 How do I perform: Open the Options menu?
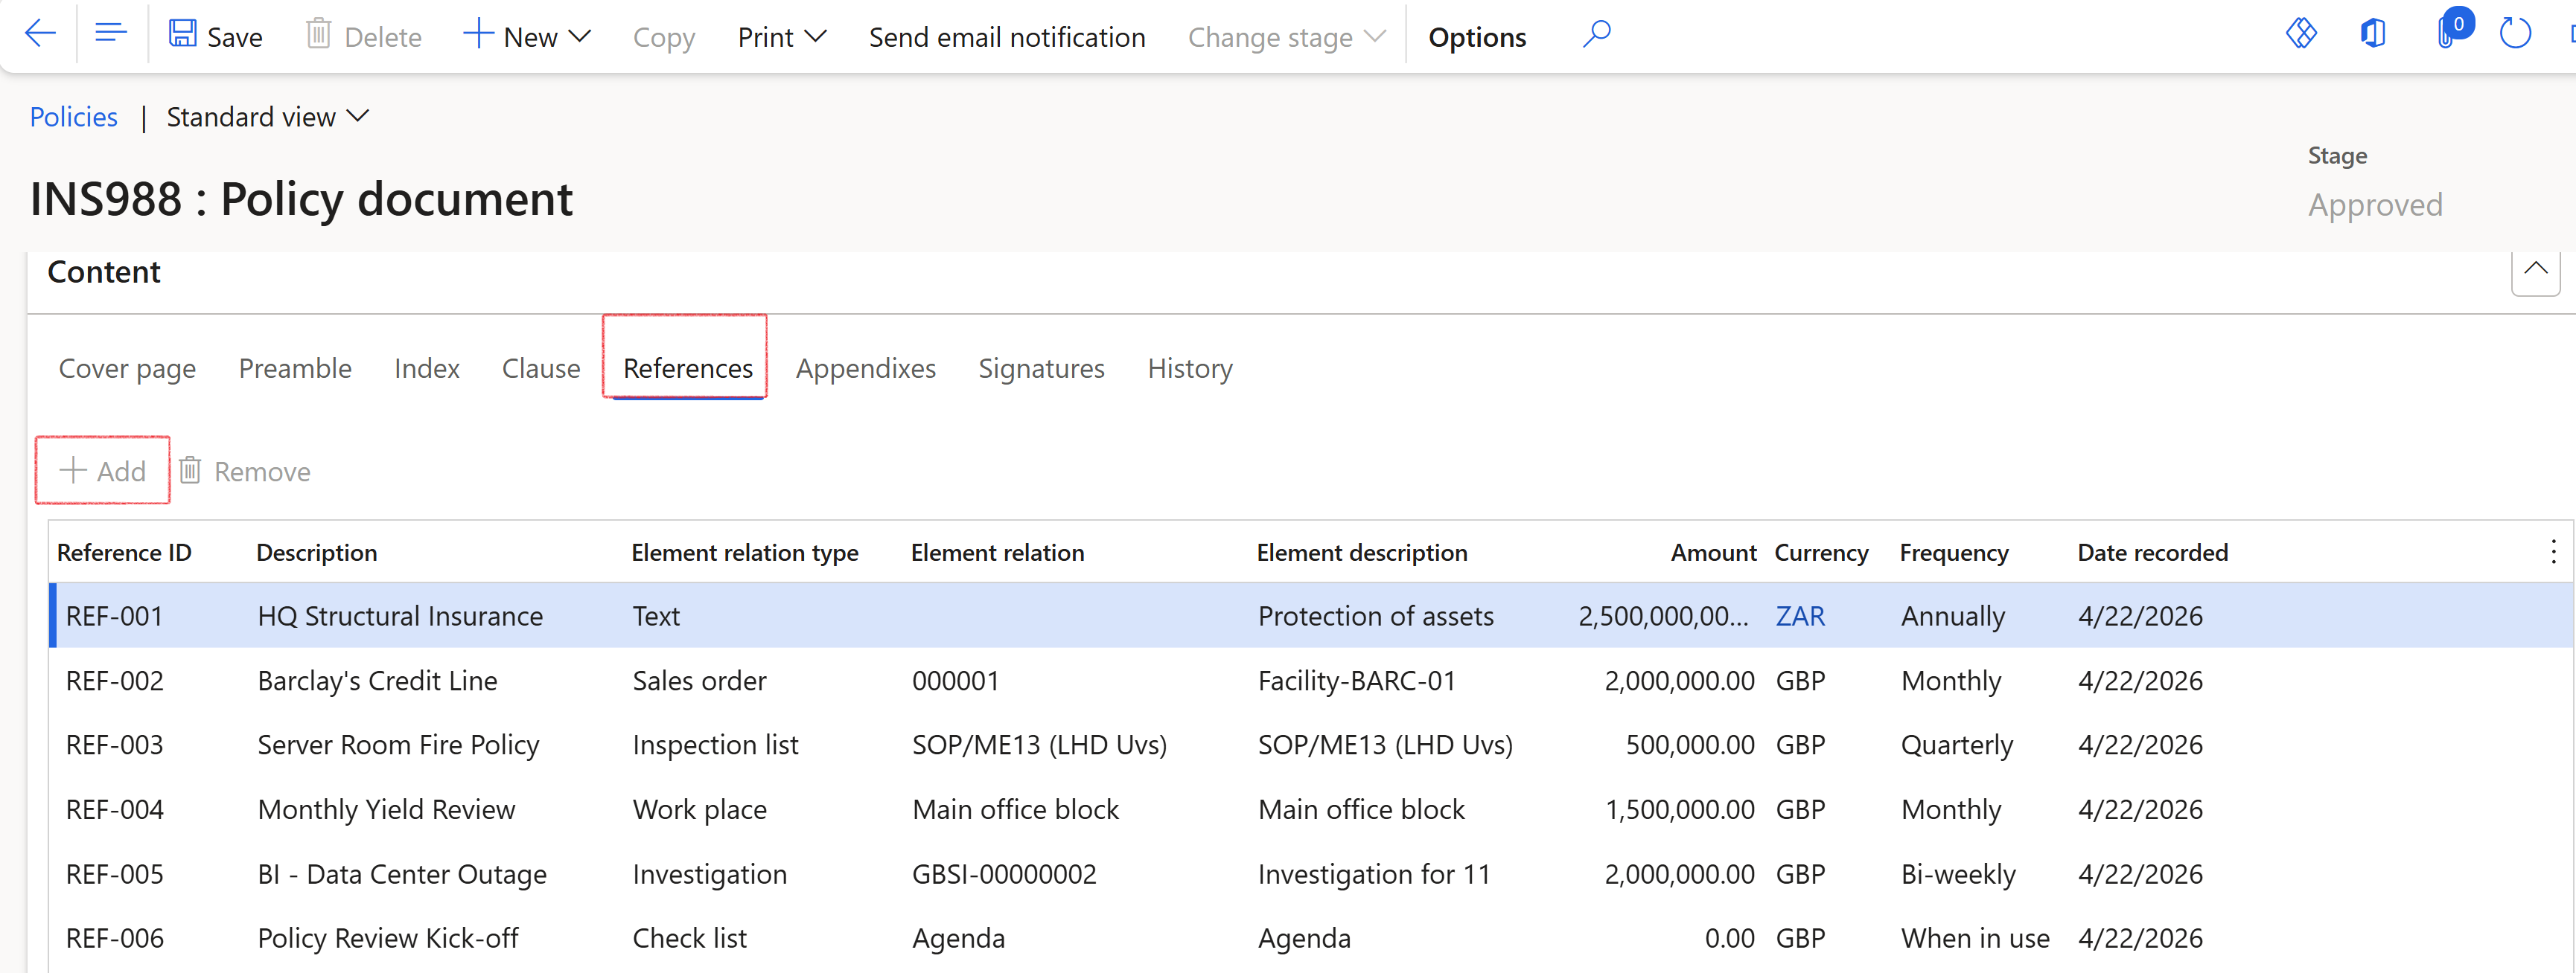1476,37
